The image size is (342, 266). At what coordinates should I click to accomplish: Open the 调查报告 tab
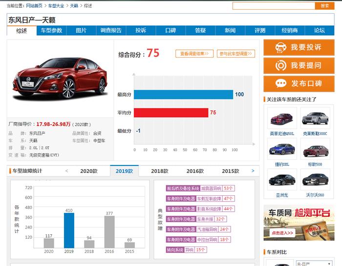111,30
